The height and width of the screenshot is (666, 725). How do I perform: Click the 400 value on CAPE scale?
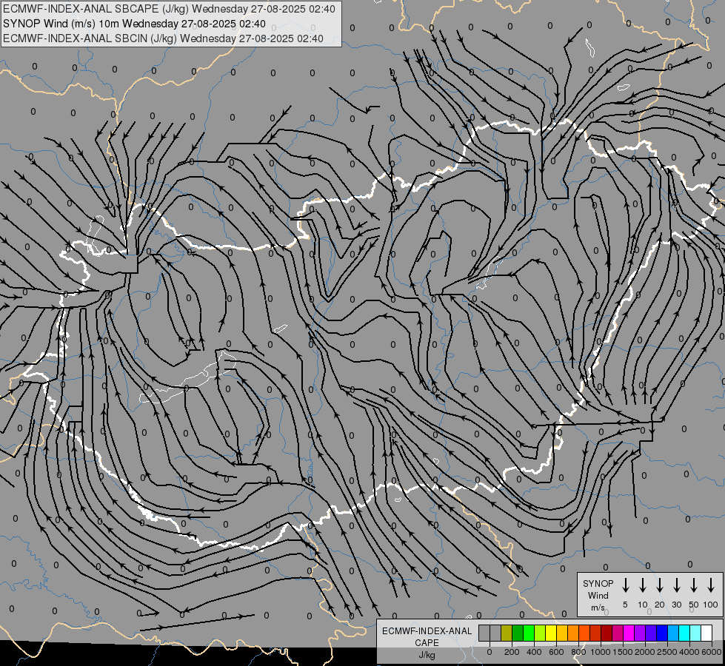(534, 652)
